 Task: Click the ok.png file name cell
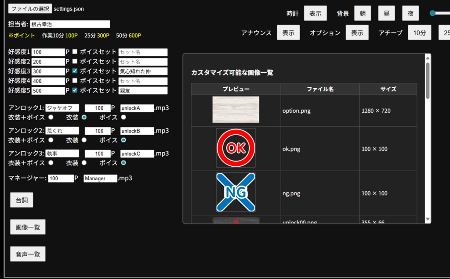[x=320, y=149]
